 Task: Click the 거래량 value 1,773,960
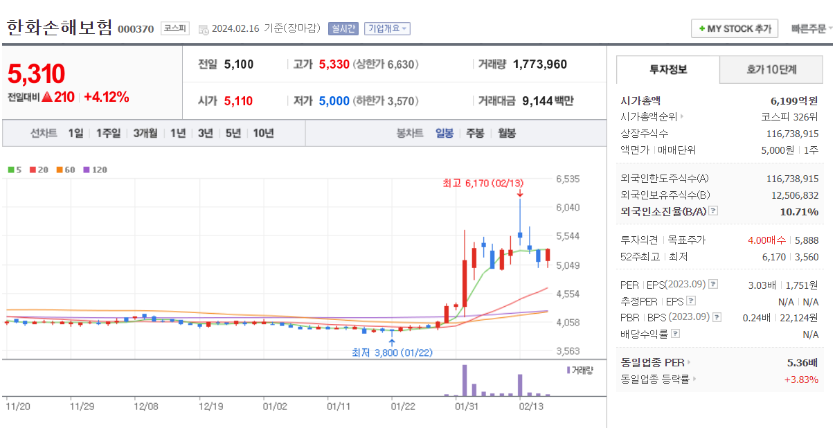click(540, 64)
